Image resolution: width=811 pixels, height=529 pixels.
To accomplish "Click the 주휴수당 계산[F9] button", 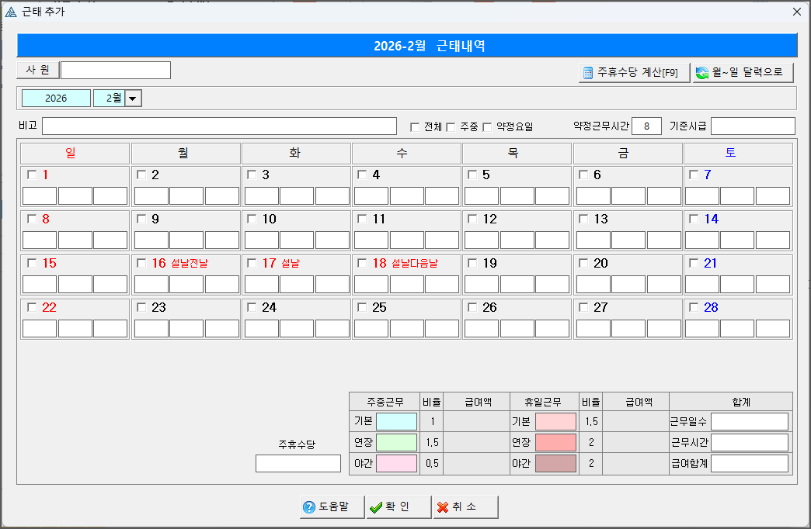I will 634,72.
